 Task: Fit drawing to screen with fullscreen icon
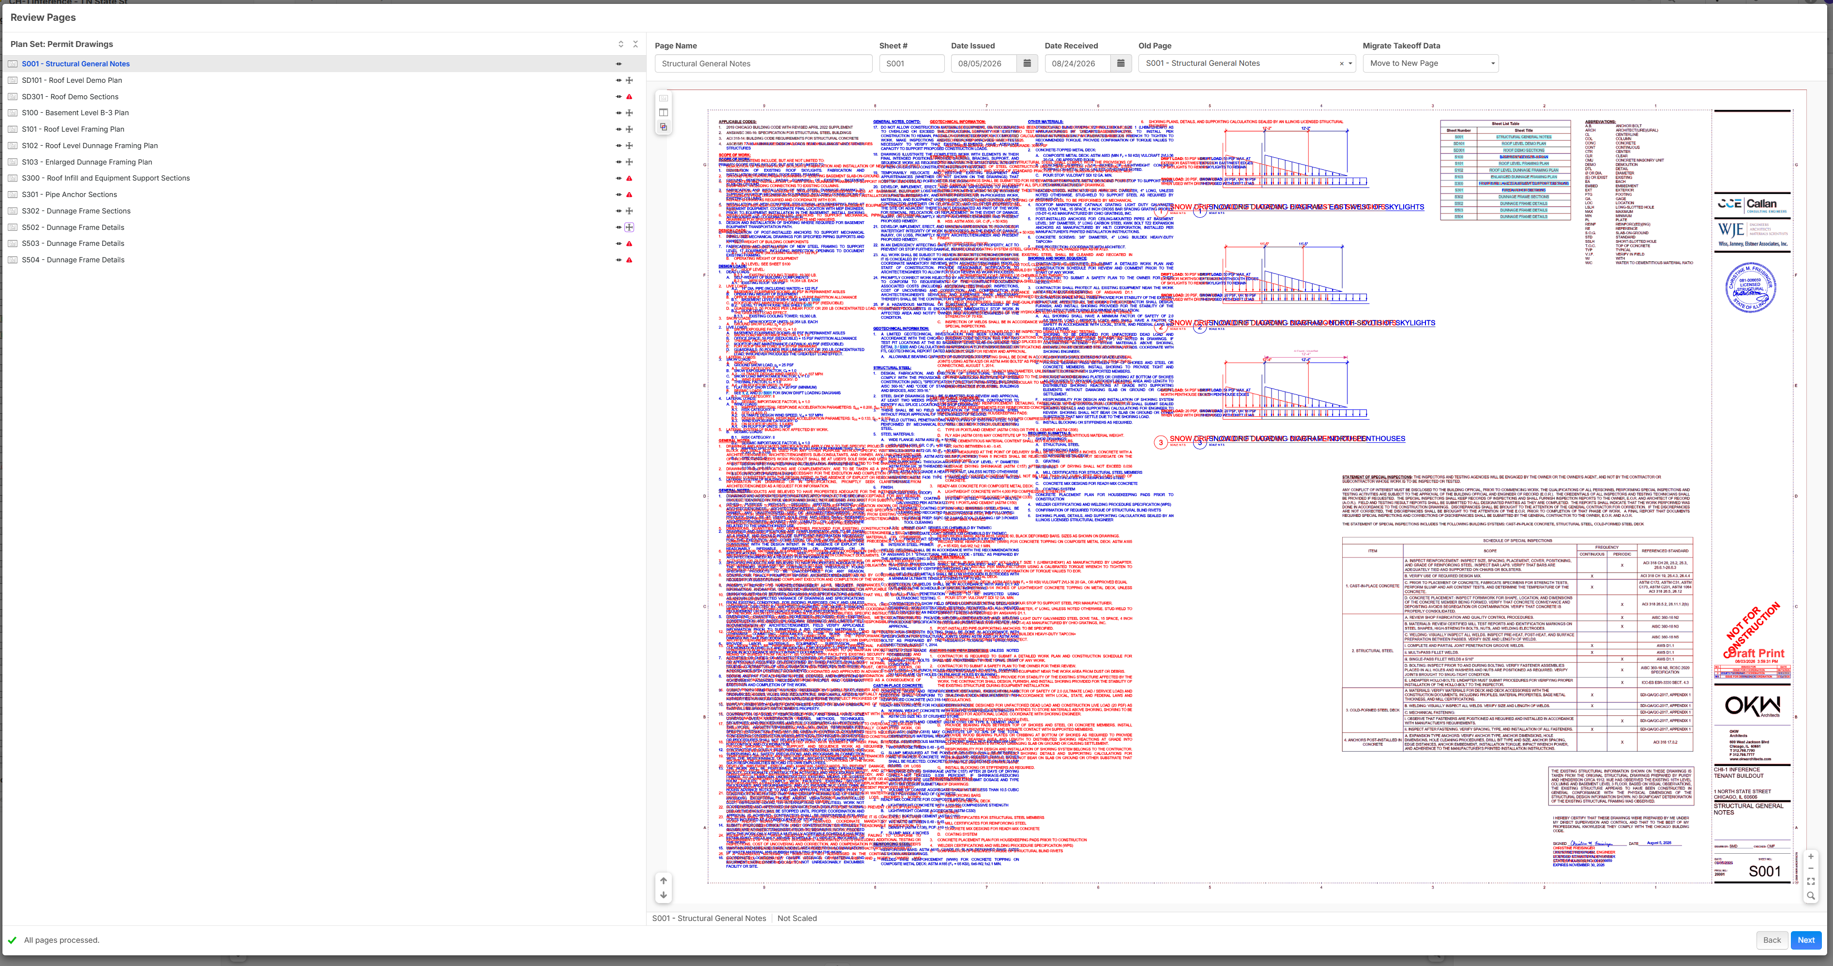[1811, 881]
